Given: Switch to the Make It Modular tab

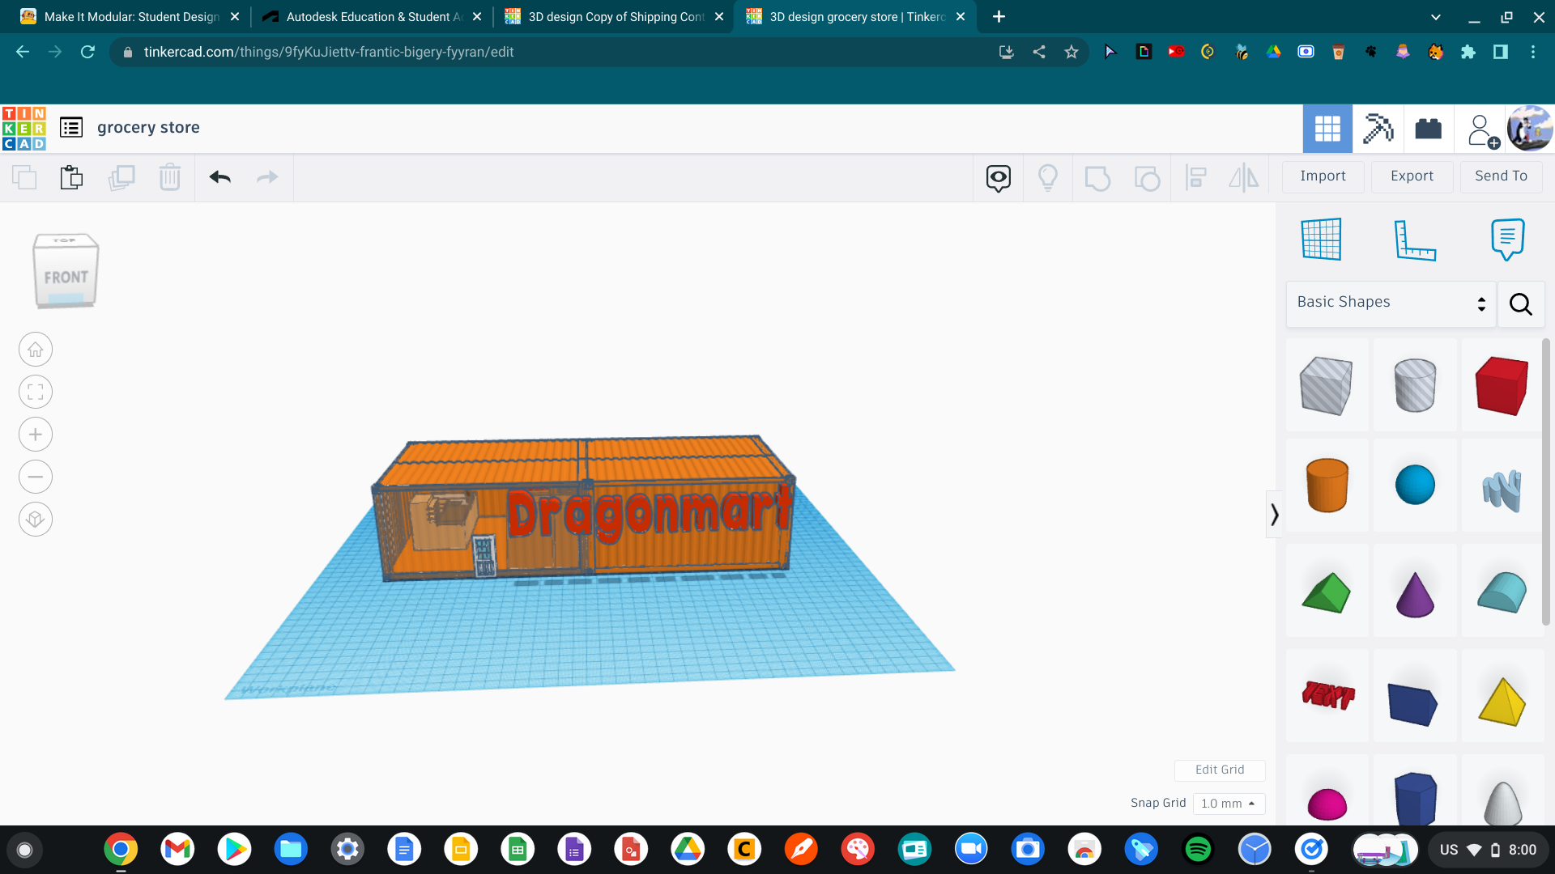Looking at the screenshot, I should (131, 17).
